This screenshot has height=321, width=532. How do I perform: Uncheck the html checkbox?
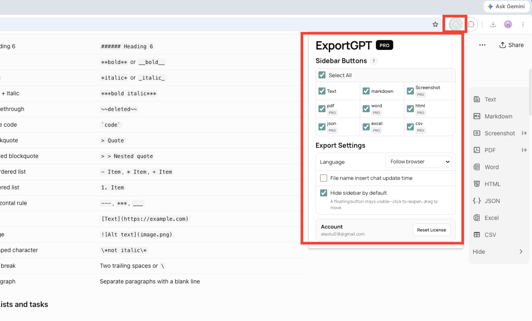click(x=411, y=109)
